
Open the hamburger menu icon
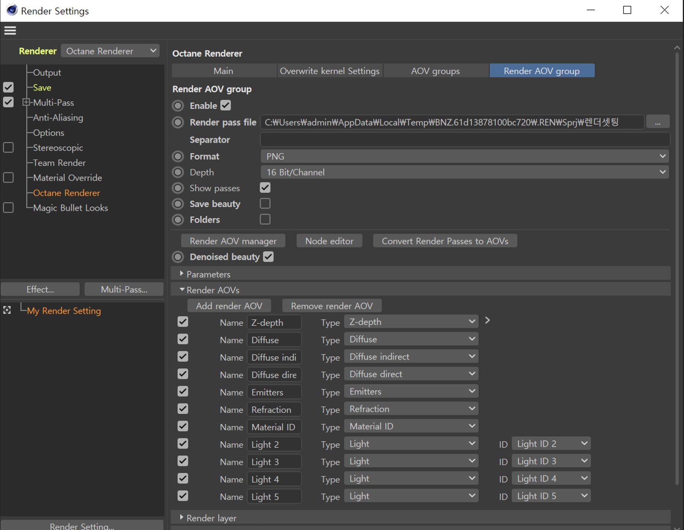[x=10, y=30]
